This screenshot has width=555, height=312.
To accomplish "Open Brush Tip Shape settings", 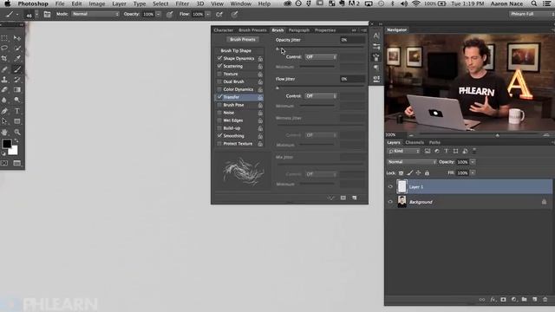I will pyautogui.click(x=236, y=50).
